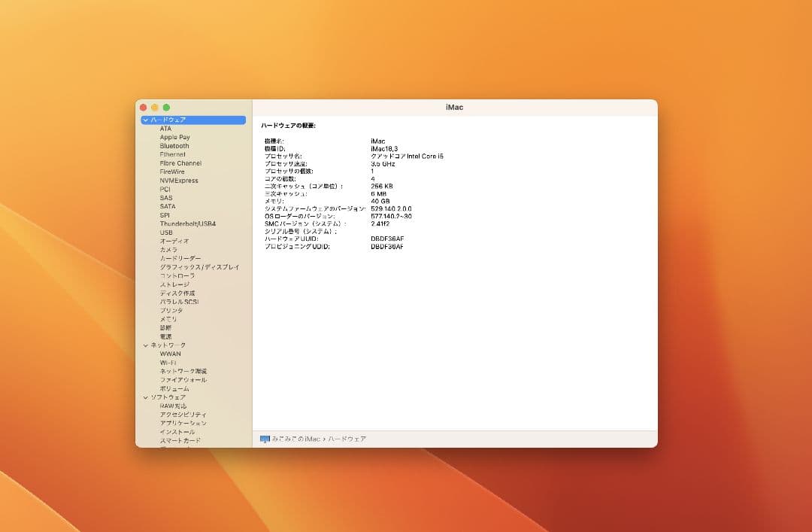The height and width of the screenshot is (532, 812).
Task: Select the オーディオ hardware item
Action: coord(174,242)
